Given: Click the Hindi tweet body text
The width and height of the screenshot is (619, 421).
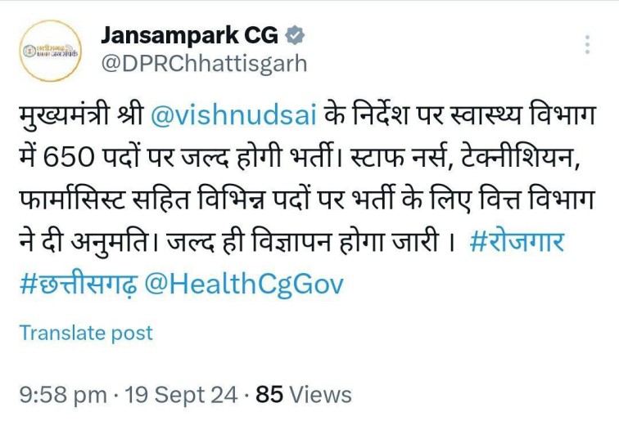Looking at the screenshot, I should (x=307, y=199).
